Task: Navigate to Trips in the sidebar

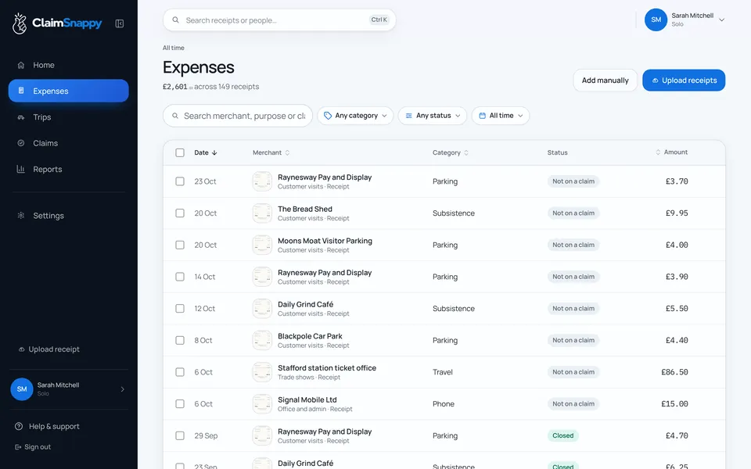Action: tap(69, 117)
